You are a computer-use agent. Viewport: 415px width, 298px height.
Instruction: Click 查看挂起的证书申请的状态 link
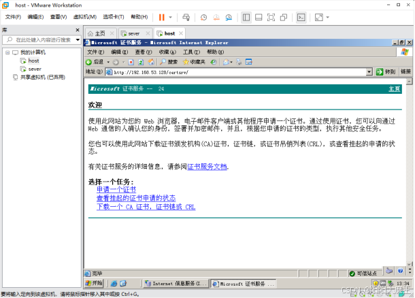[x=136, y=198]
